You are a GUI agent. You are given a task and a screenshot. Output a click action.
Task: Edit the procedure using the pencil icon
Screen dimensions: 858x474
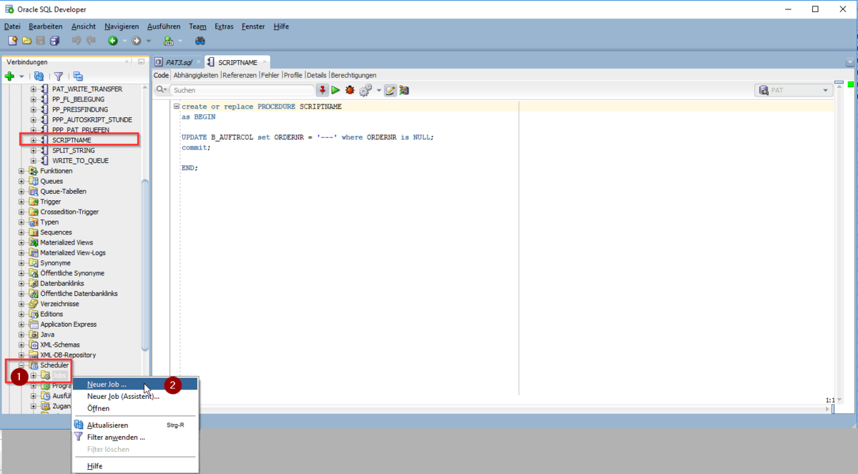click(389, 89)
